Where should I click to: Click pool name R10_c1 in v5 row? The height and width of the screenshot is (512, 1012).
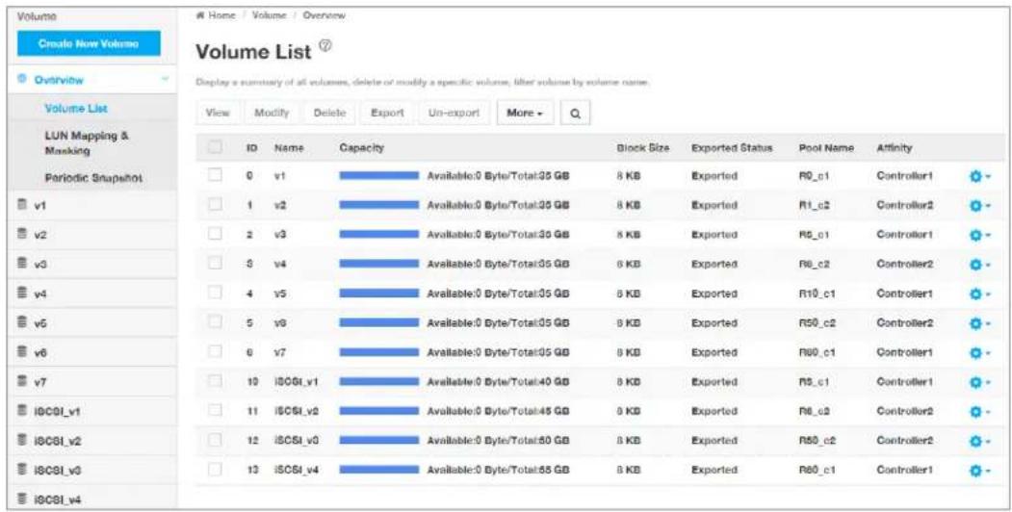coord(817,294)
